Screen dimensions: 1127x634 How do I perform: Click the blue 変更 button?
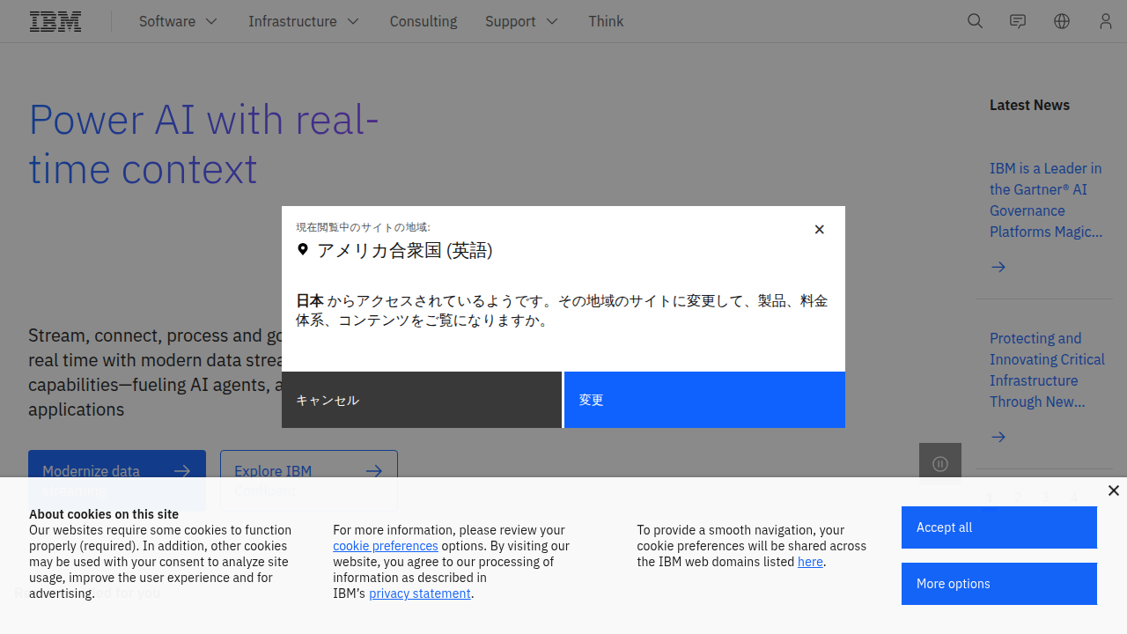(704, 400)
